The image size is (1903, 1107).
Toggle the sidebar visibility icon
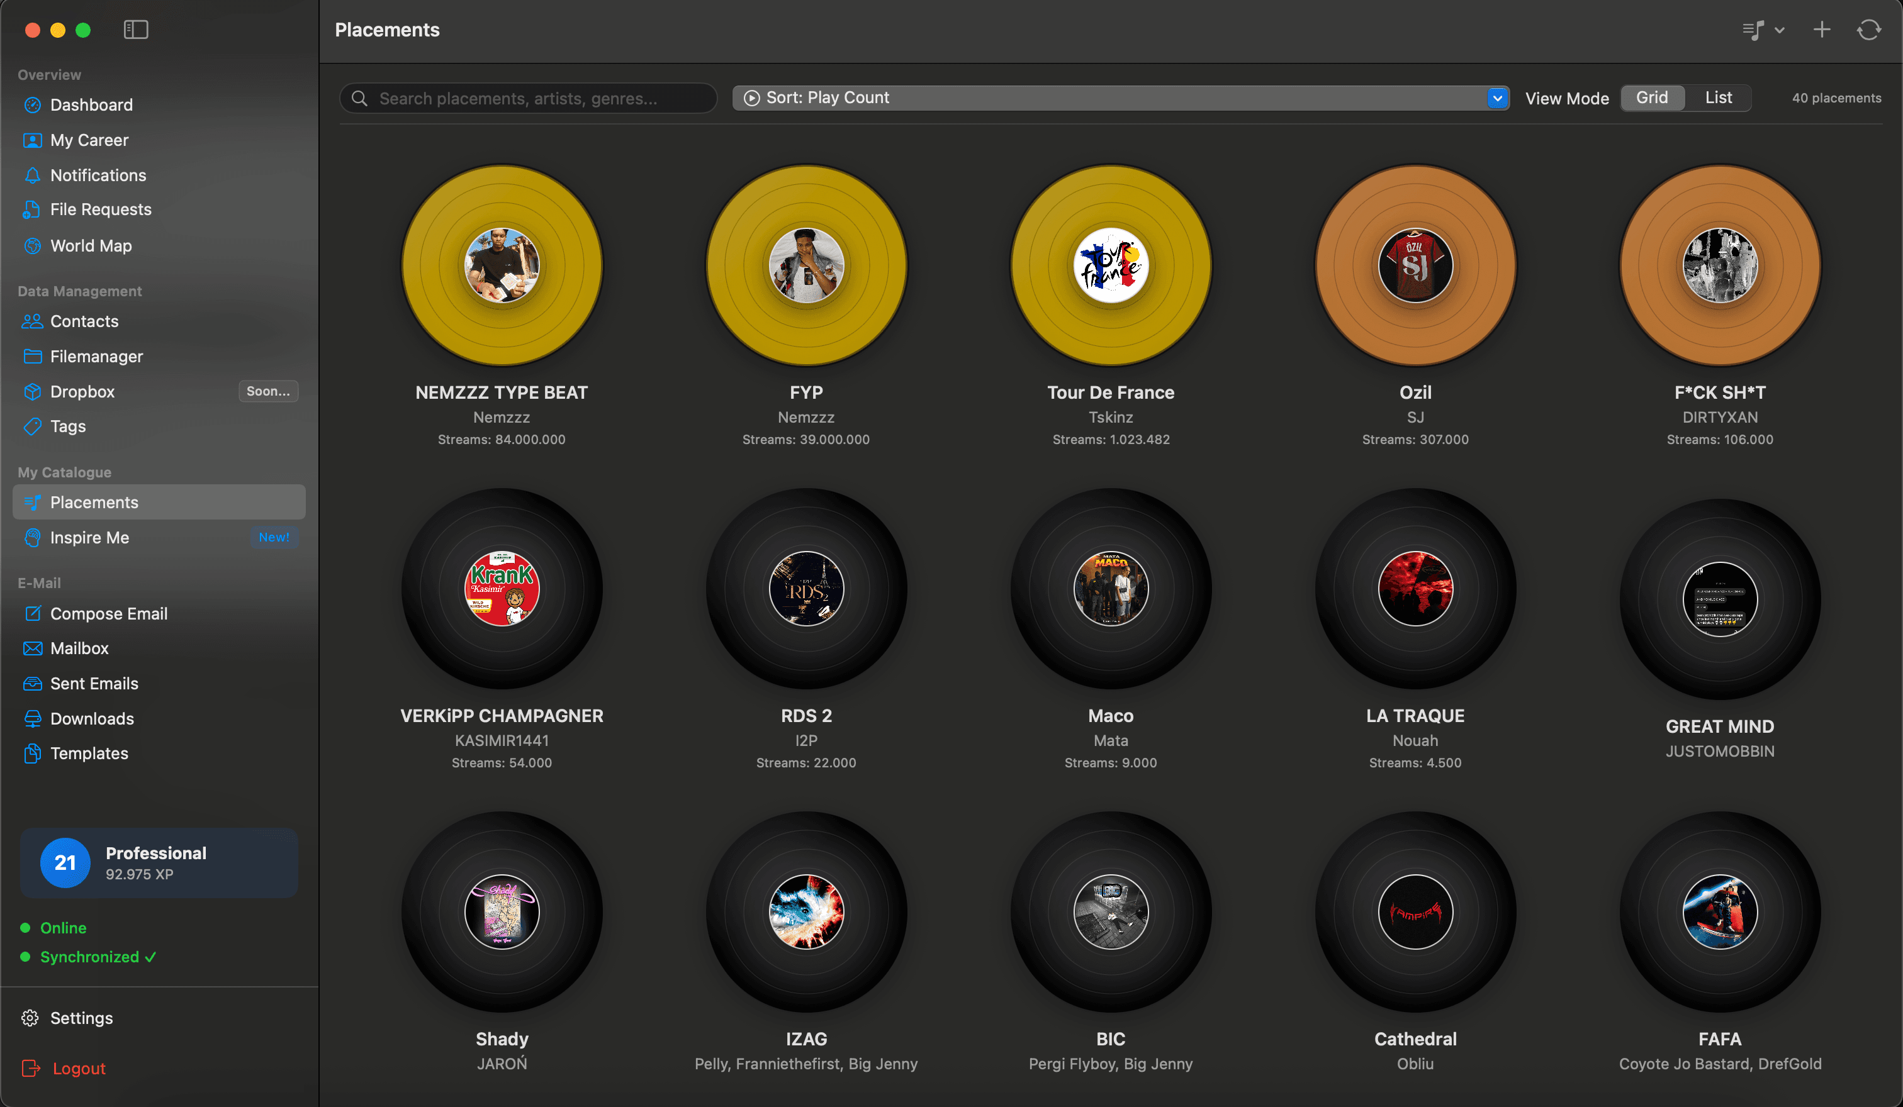click(x=136, y=30)
